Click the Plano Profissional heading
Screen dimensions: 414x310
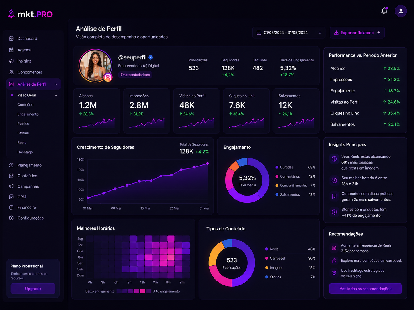(27, 266)
